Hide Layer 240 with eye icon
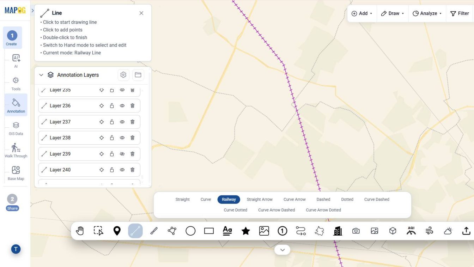Image resolution: width=474 pixels, height=267 pixels. click(122, 170)
